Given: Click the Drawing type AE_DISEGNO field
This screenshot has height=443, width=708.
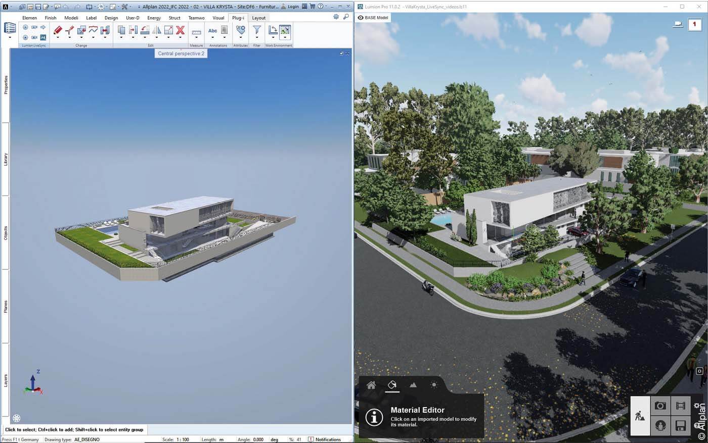Looking at the screenshot, I should [87, 439].
